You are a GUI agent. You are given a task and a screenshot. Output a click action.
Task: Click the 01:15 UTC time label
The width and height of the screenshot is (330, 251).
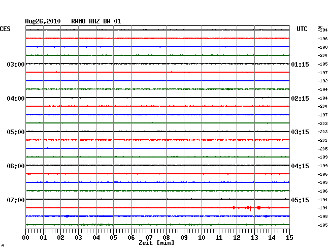click(x=300, y=64)
